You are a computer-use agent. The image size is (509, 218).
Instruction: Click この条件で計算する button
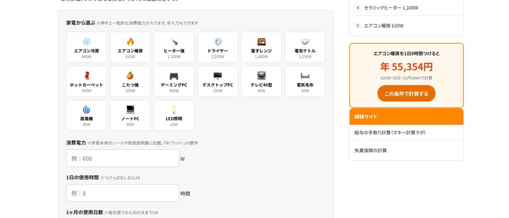[407, 93]
